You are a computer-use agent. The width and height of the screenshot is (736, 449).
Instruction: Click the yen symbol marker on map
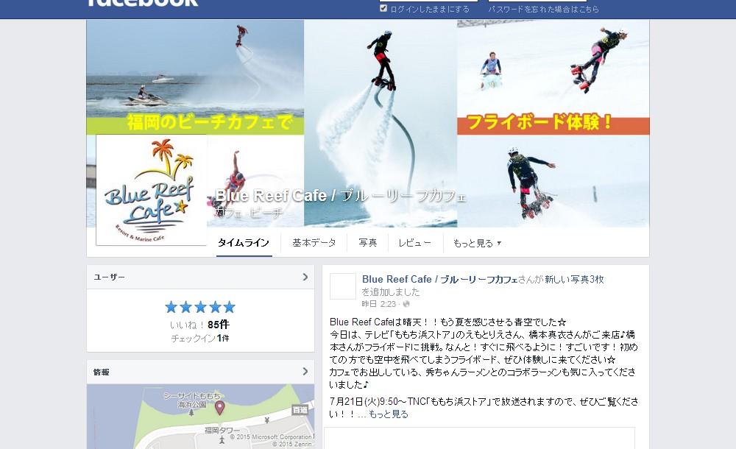click(266, 420)
